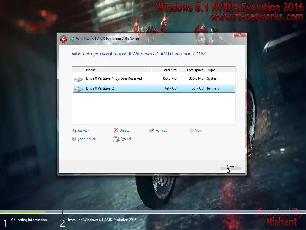Select the Drive 0 Partition 2 row
The width and height of the screenshot is (306, 230).
(154, 88)
